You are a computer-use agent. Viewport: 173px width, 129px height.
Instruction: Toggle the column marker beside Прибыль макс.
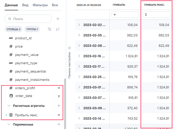pos(59,115)
